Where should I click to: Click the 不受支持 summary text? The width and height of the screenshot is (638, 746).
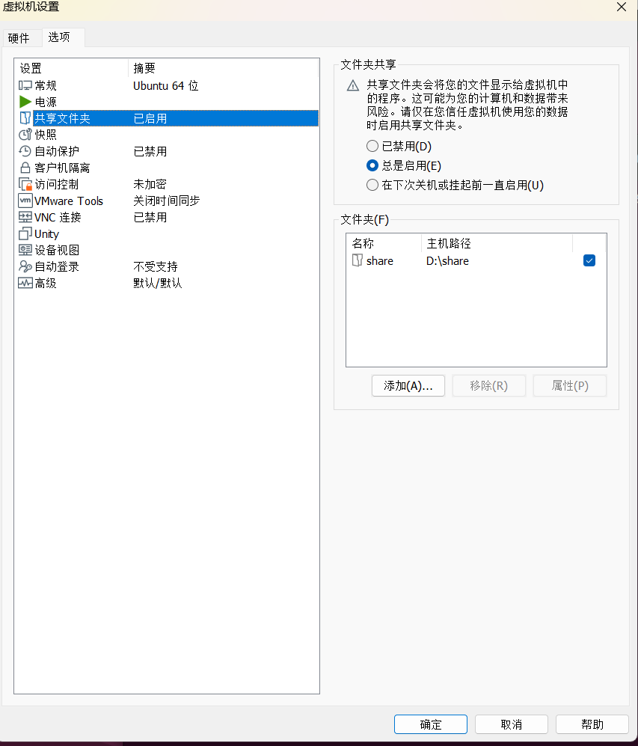click(156, 266)
